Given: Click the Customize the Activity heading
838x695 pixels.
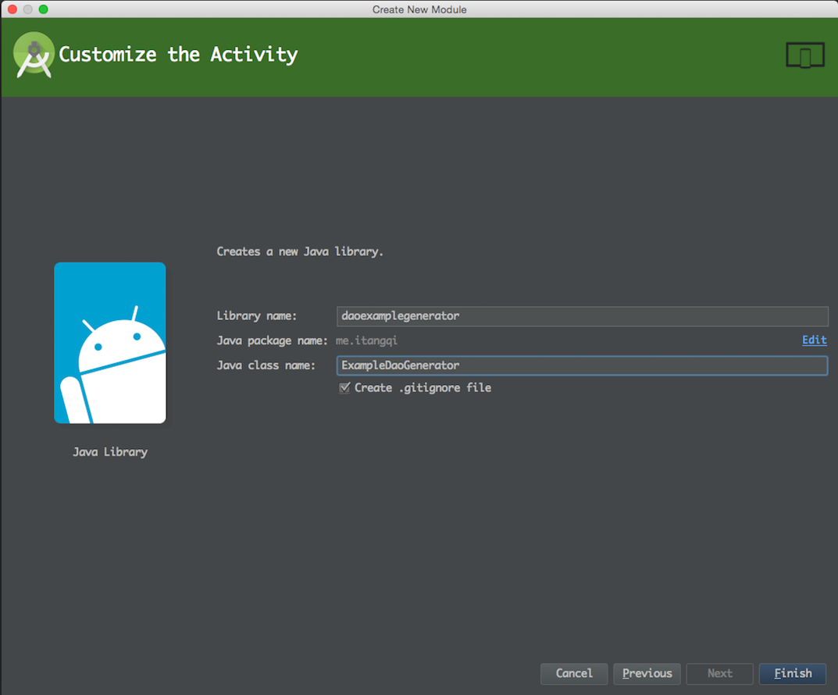Looking at the screenshot, I should 178,55.
